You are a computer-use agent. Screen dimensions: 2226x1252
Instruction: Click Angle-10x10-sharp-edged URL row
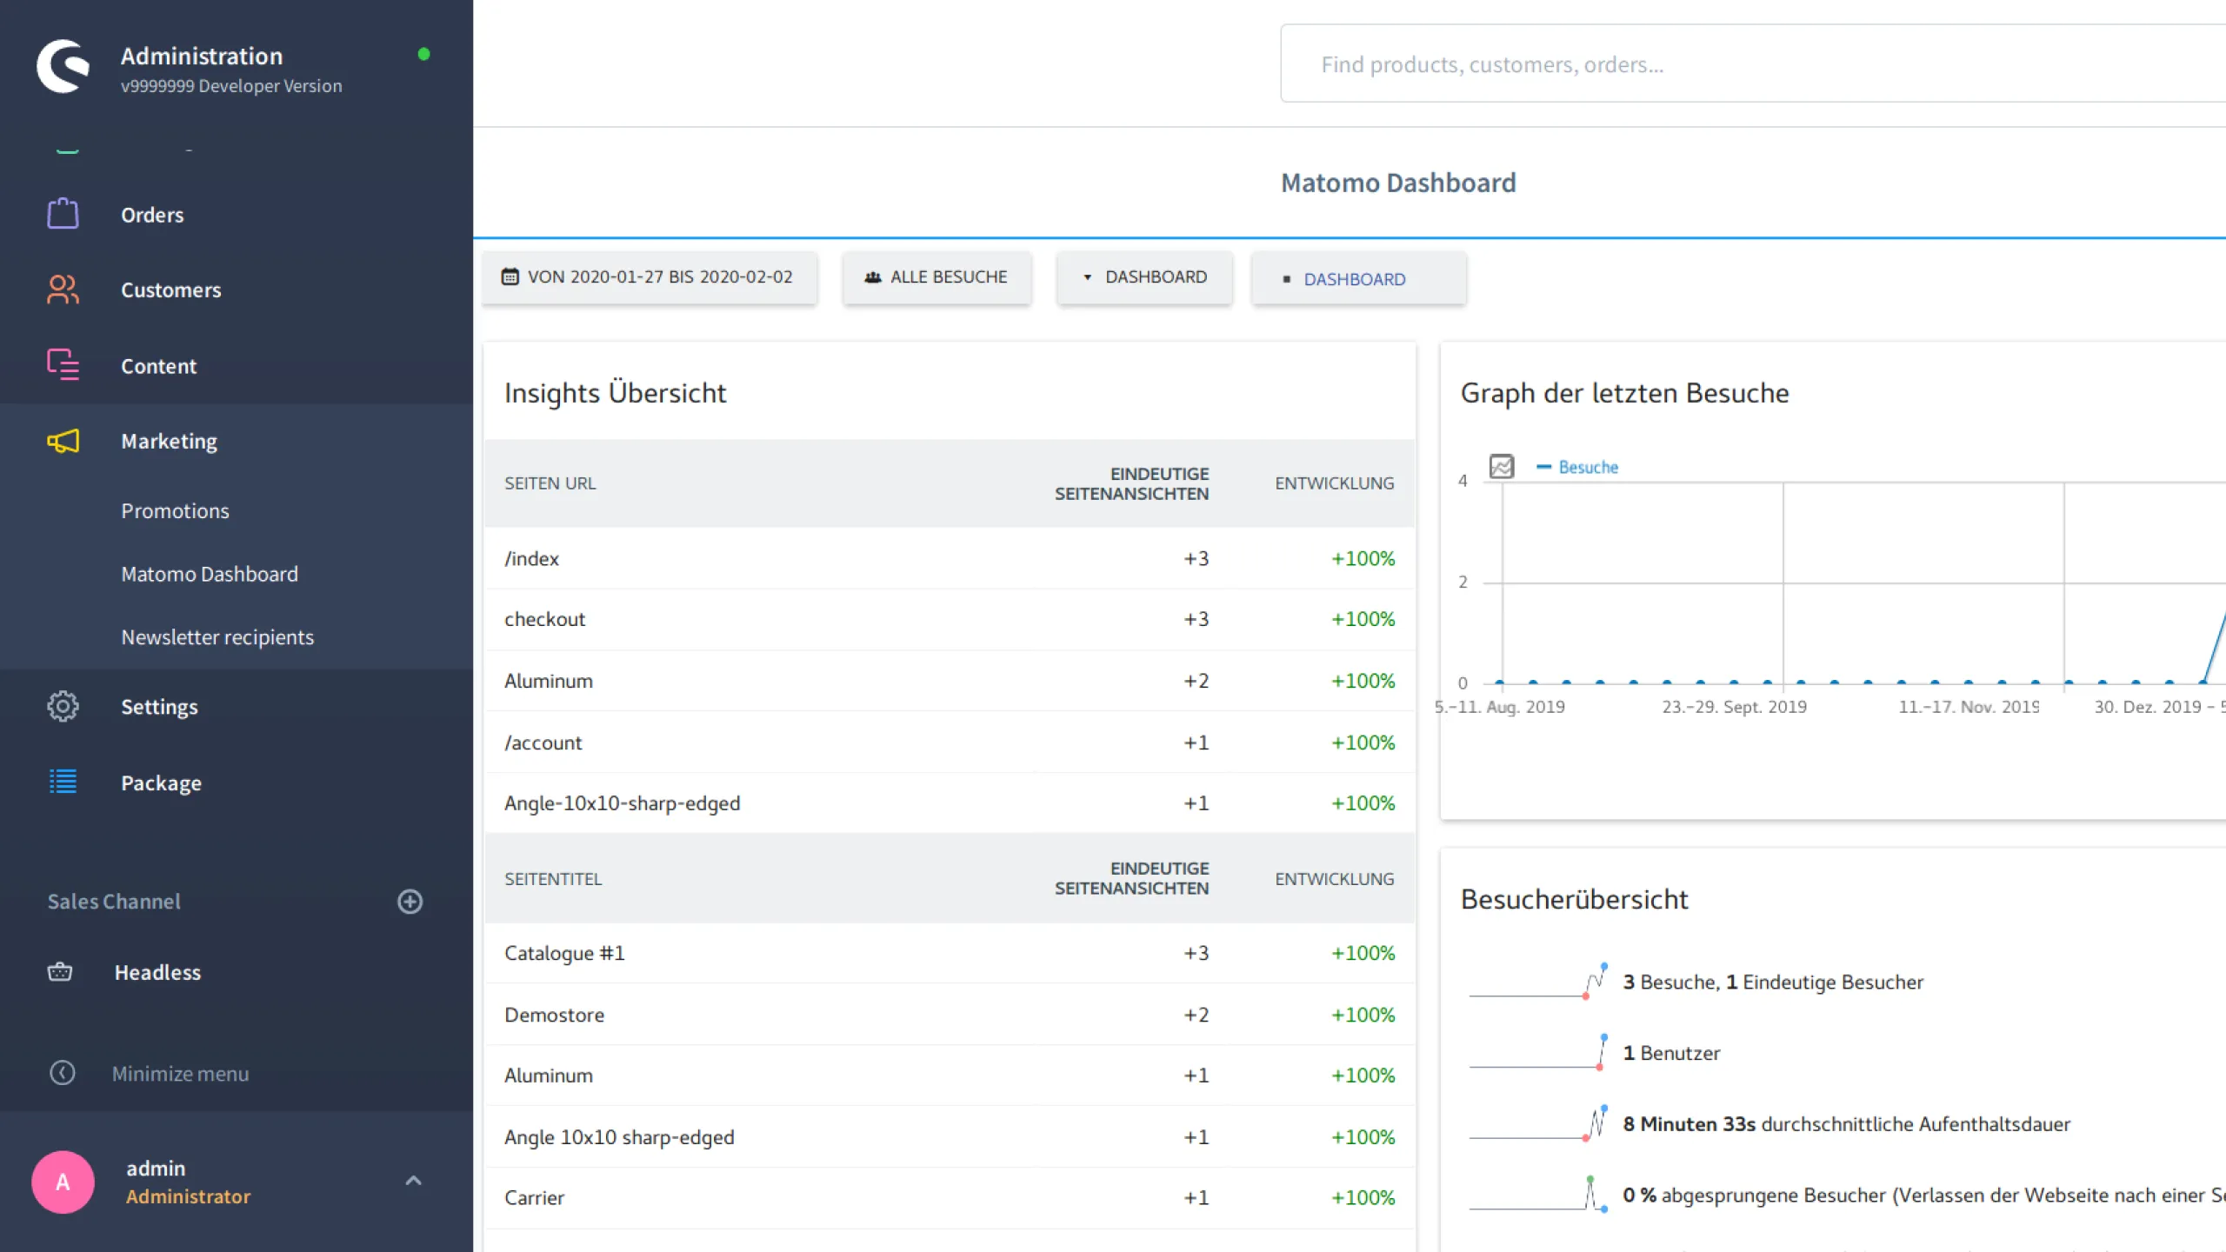point(950,803)
